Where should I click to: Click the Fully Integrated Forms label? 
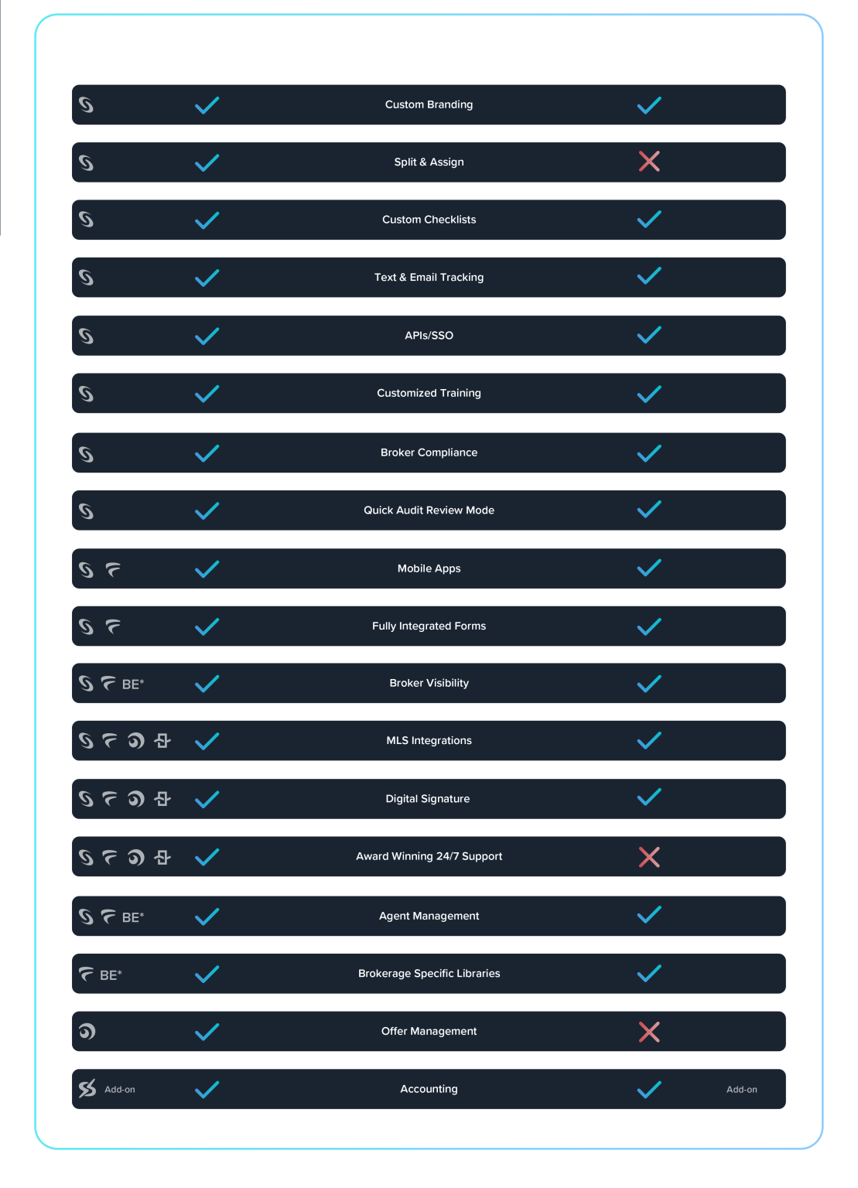(429, 626)
